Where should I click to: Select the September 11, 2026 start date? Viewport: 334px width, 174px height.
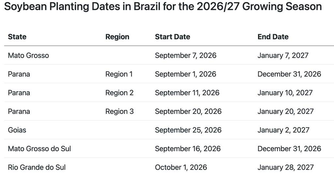[187, 93]
